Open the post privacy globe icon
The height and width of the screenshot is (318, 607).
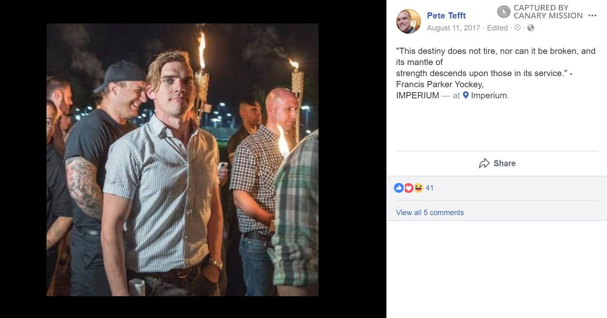[x=530, y=28]
